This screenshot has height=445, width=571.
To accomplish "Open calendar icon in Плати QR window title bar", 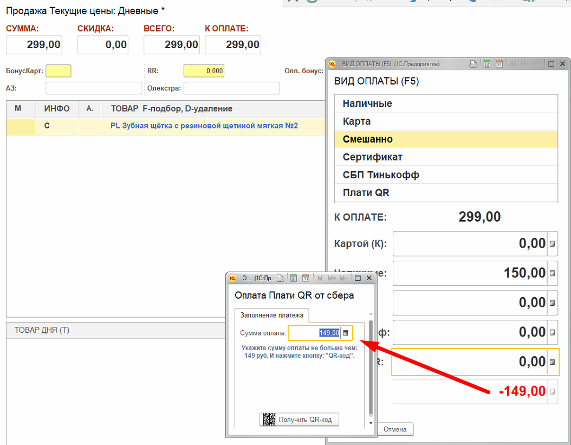I will click(306, 278).
